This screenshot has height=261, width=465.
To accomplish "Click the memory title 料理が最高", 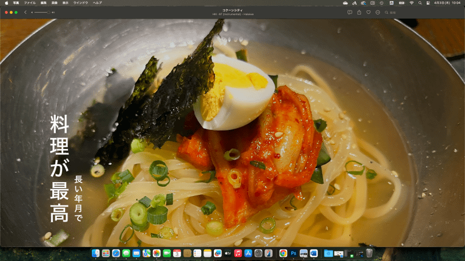I will (x=59, y=168).
